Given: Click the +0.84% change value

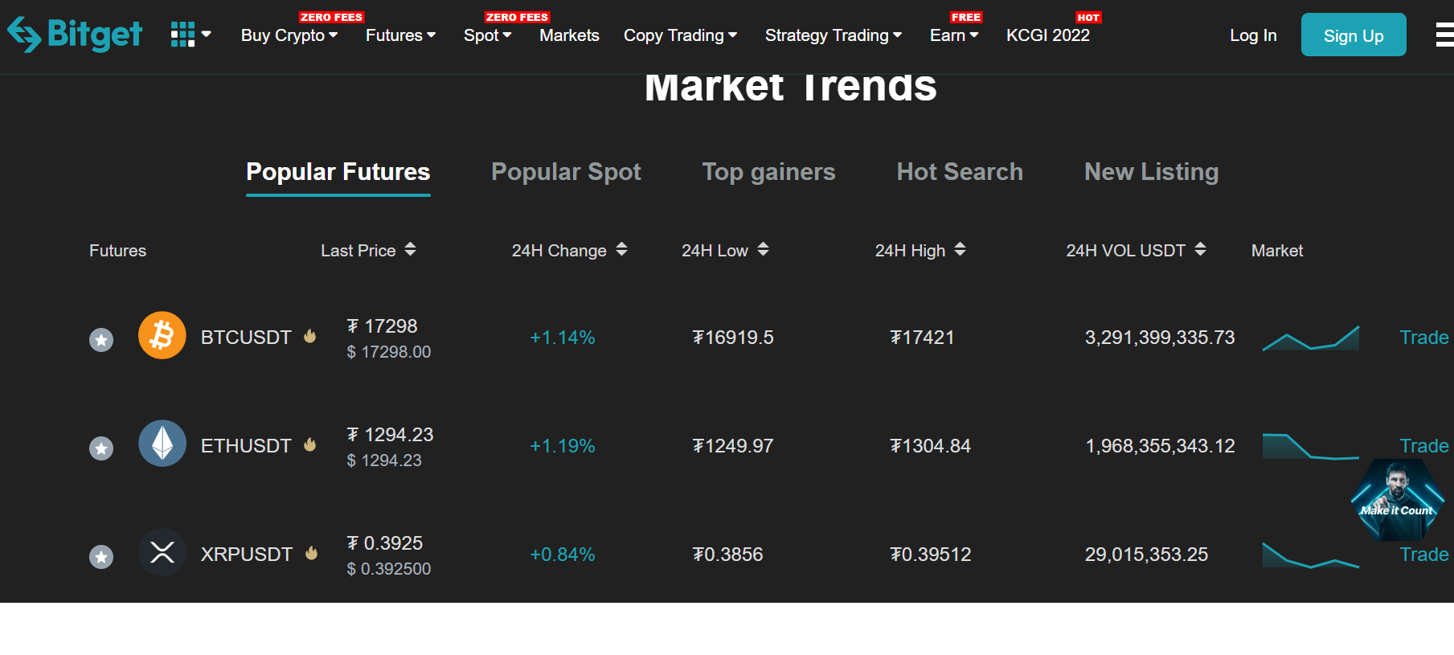Looking at the screenshot, I should click(x=563, y=555).
